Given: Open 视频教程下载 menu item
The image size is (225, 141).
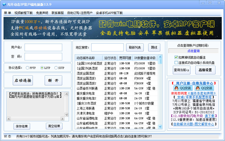Looking at the screenshot, I should click(24, 13).
